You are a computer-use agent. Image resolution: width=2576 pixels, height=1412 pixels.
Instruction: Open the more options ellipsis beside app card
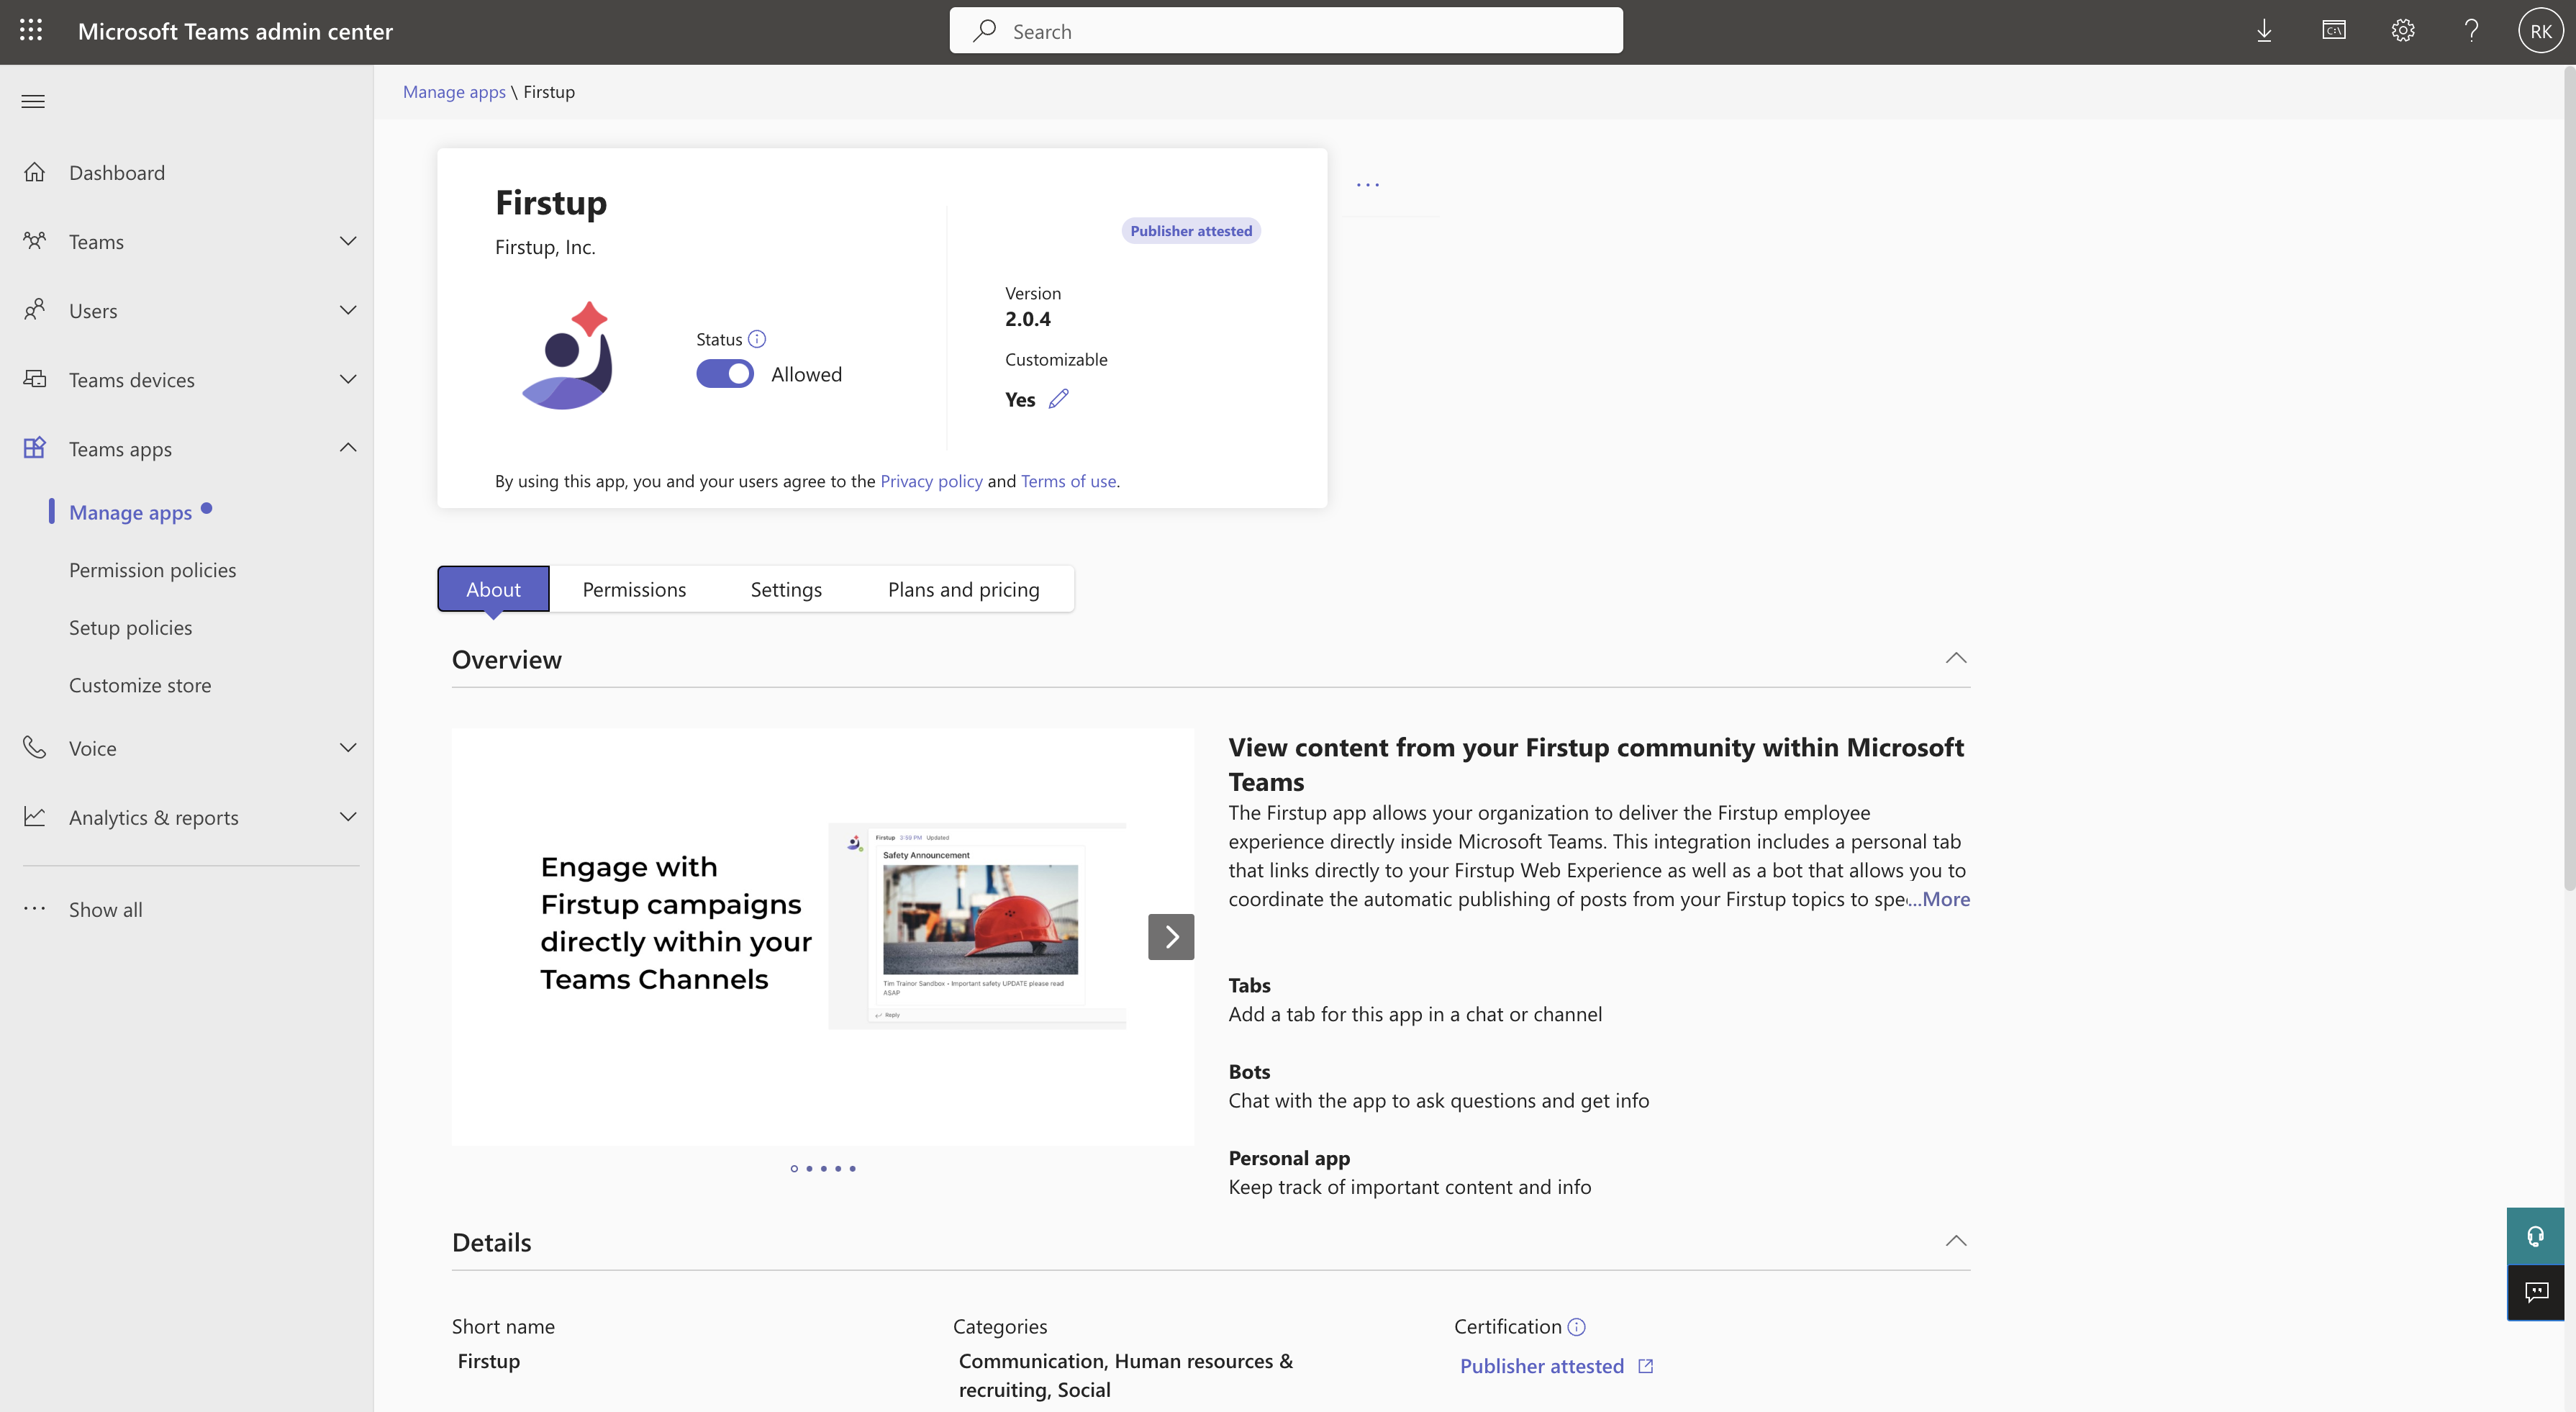click(1368, 185)
